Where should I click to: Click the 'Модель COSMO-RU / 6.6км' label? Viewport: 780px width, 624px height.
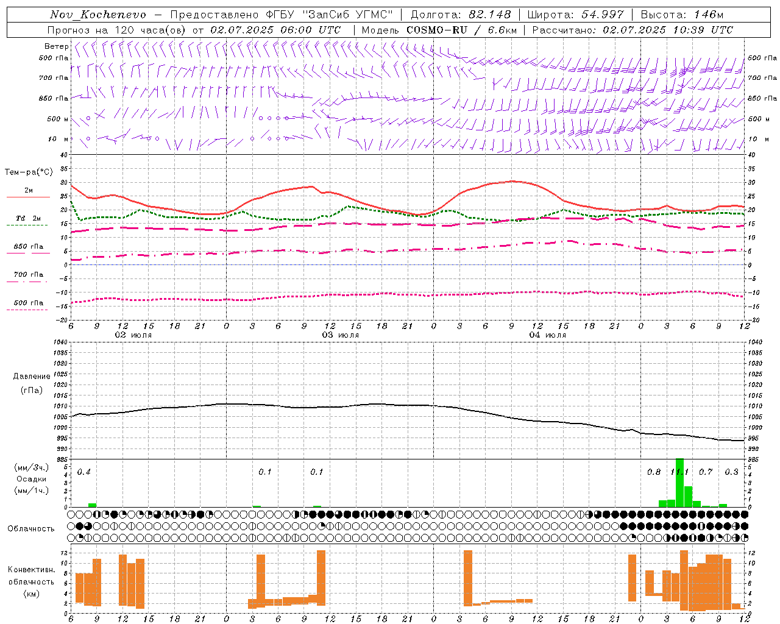click(439, 30)
